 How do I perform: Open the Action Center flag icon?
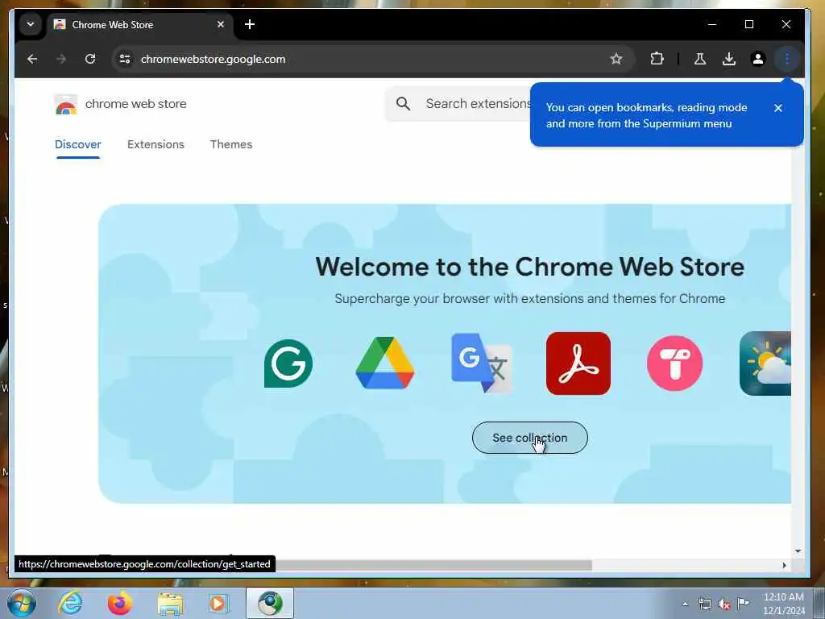click(743, 604)
